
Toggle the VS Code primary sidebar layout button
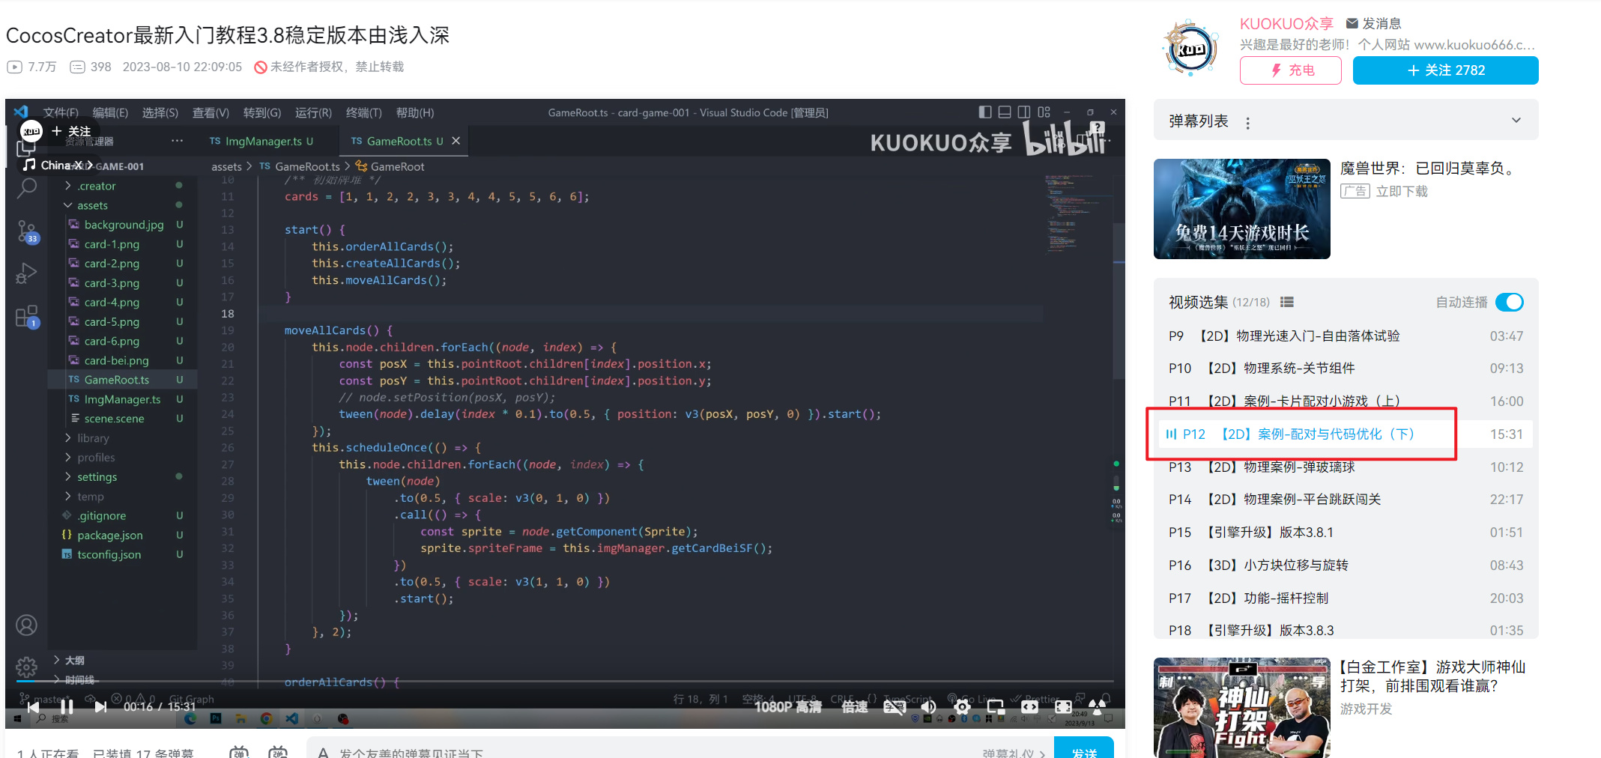985,112
